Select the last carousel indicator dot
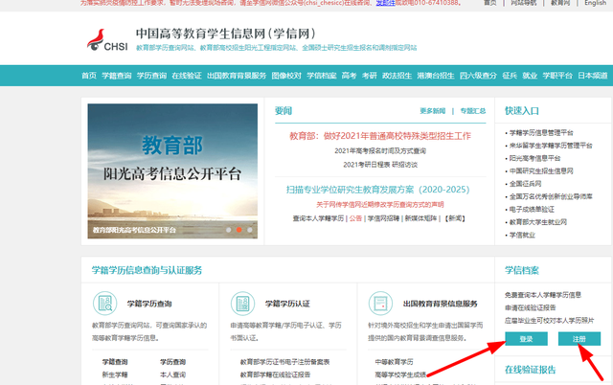This screenshot has height=385, width=613. click(249, 230)
